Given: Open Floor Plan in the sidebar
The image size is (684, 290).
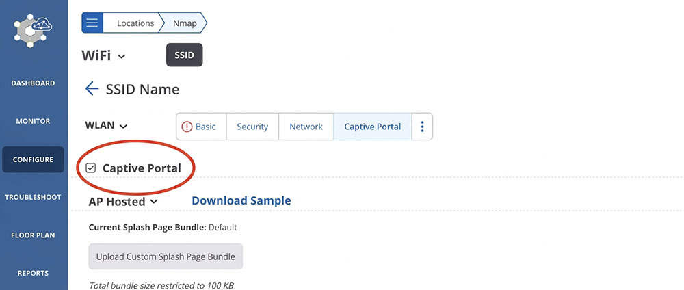Looking at the screenshot, I should coord(33,235).
